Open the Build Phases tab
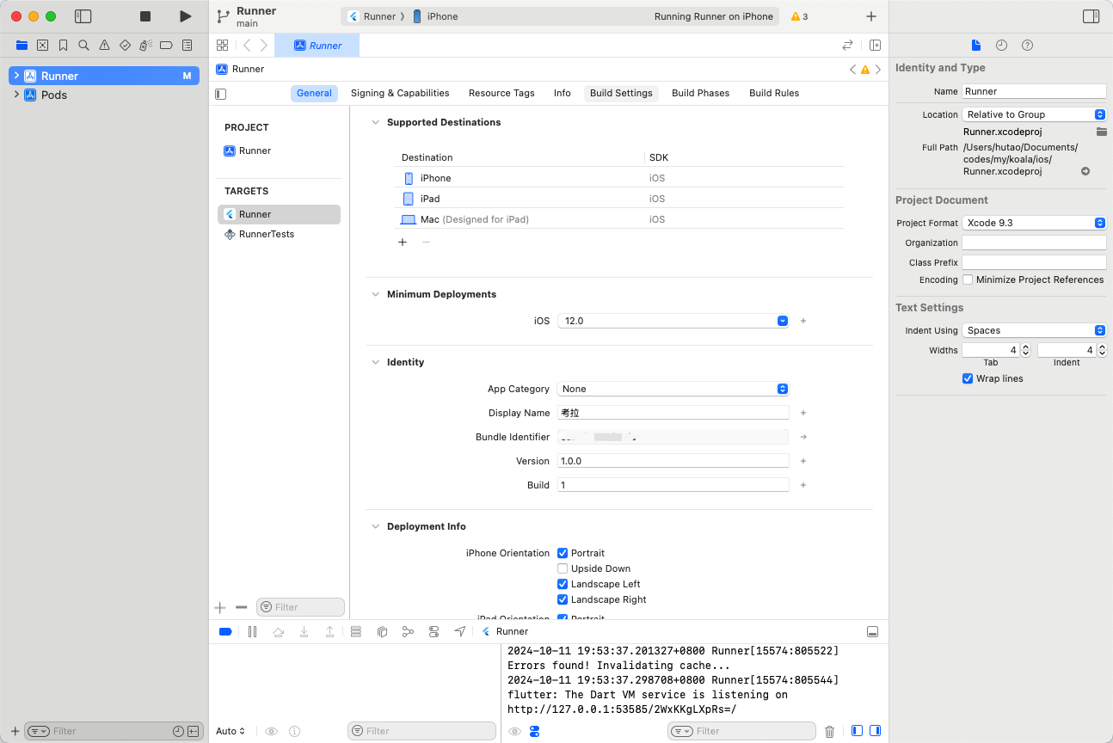The width and height of the screenshot is (1113, 743). 700,93
